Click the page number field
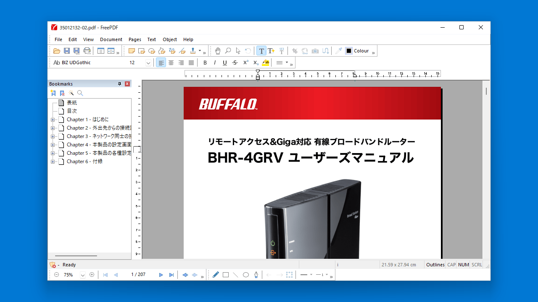Viewport: 538px width, 302px height. 138,275
